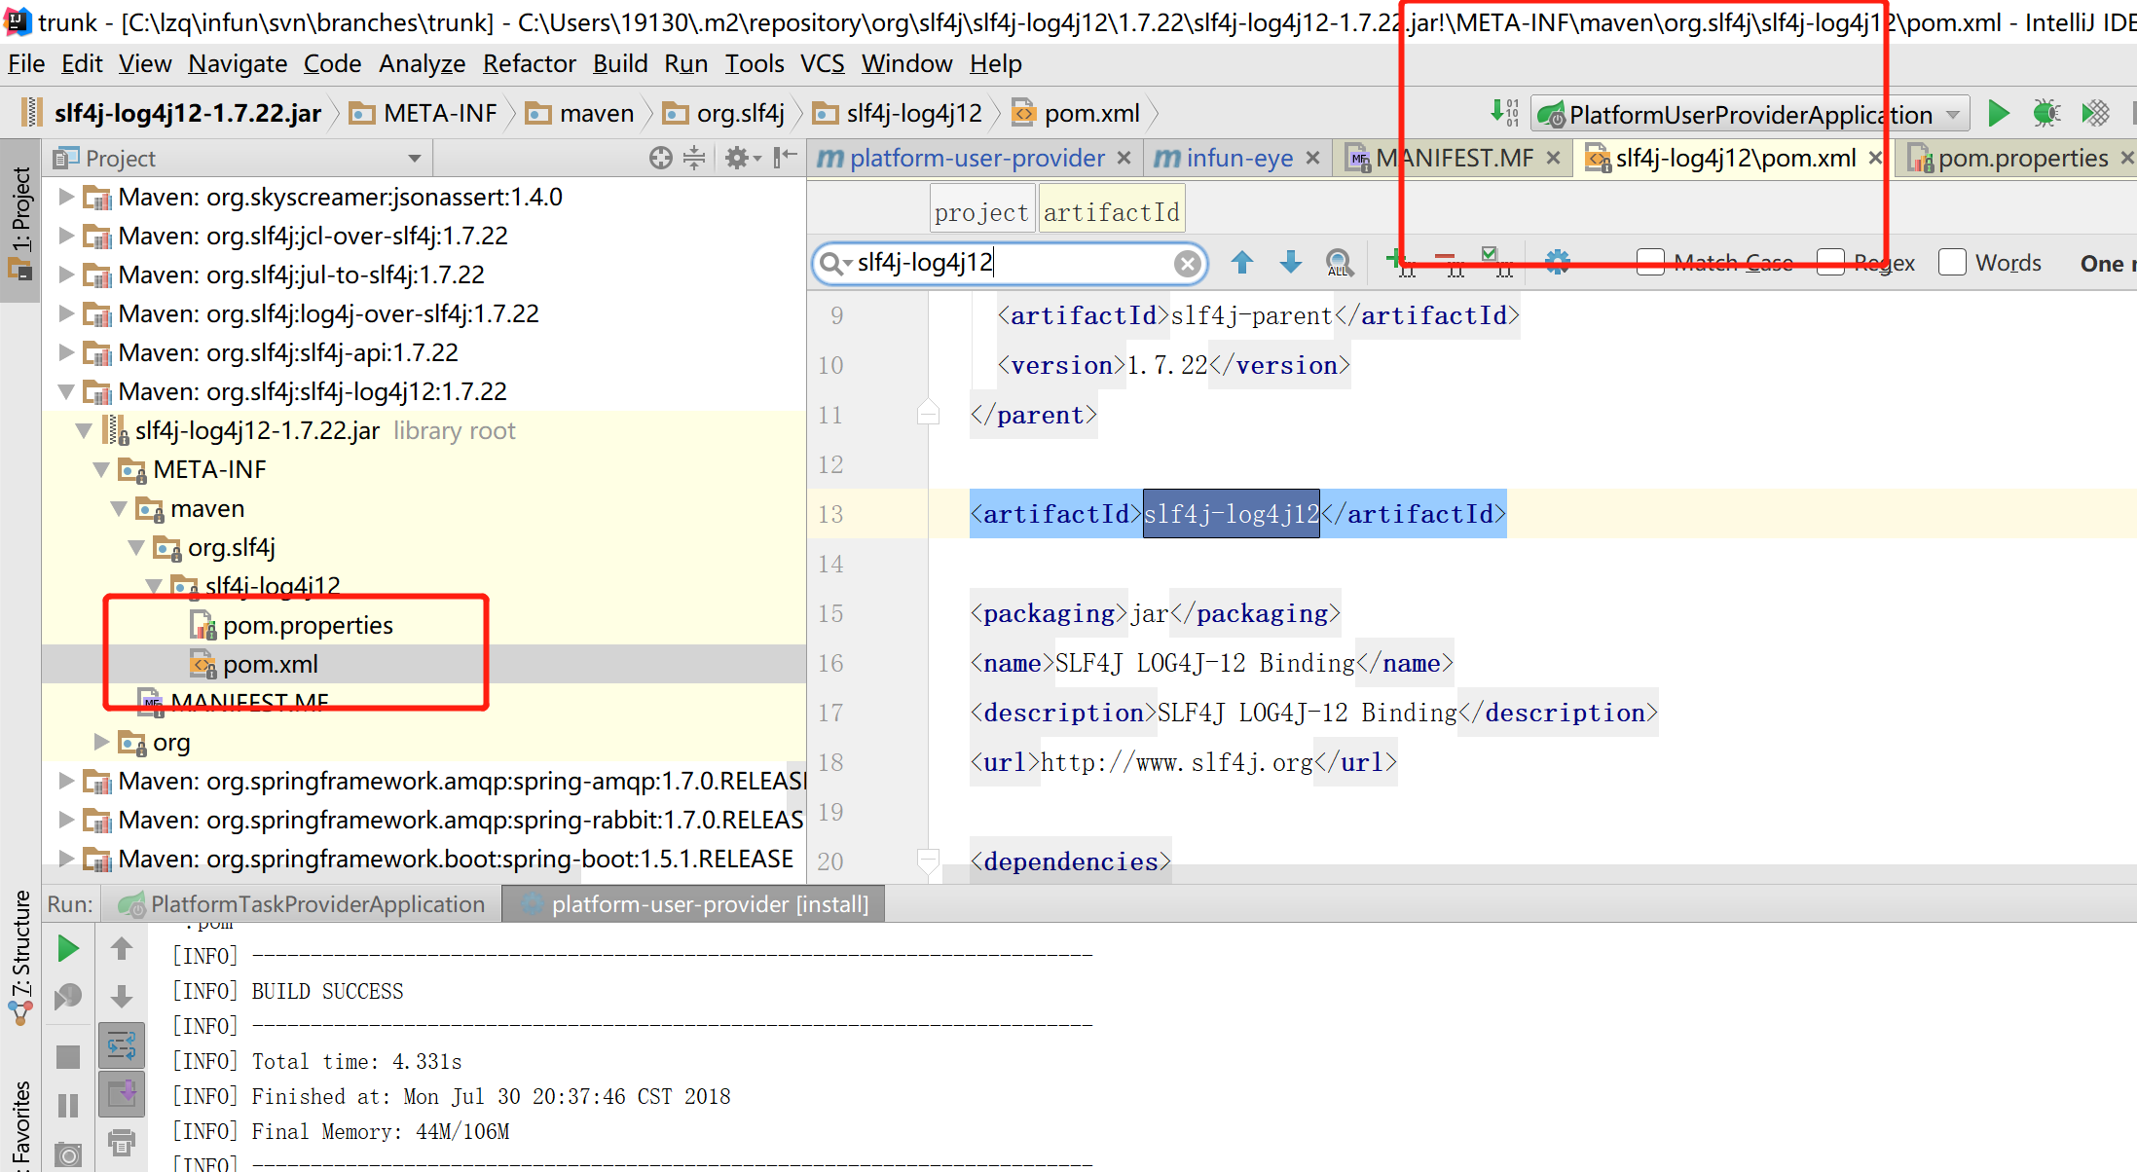The width and height of the screenshot is (2137, 1172).
Task: Click the build project arrow icon
Action: click(1505, 113)
